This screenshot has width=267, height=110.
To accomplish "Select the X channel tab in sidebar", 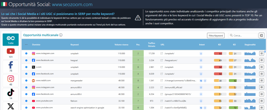I will click(x=11, y=106).
